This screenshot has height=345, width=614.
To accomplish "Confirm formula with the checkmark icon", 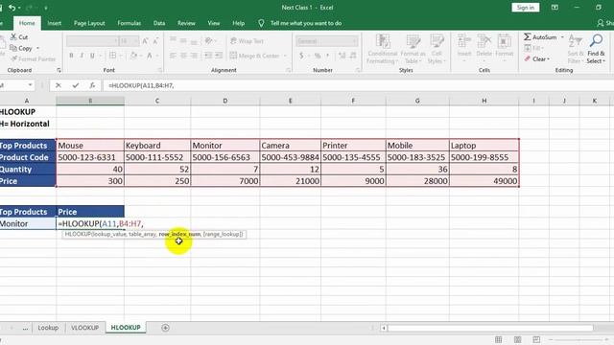I will (75, 85).
